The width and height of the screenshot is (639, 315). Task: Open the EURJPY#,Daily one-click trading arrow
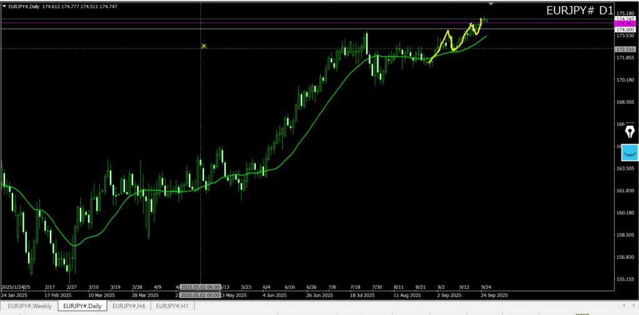pos(5,6)
